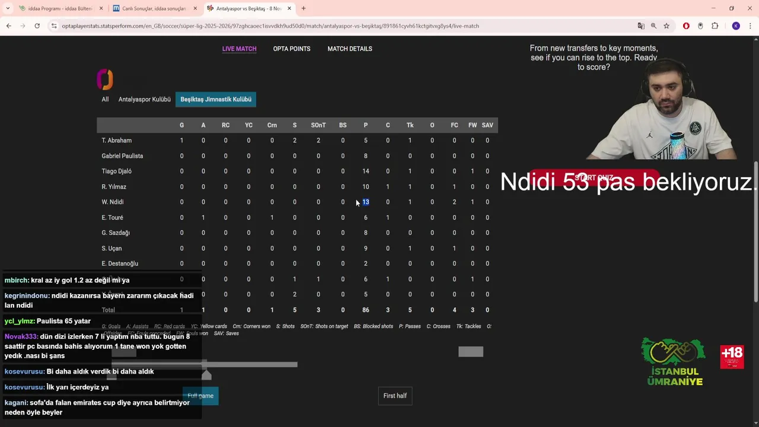Viewport: 759px width, 427px height.
Task: Close the iddaa Programı tab
Action: pyautogui.click(x=101, y=8)
